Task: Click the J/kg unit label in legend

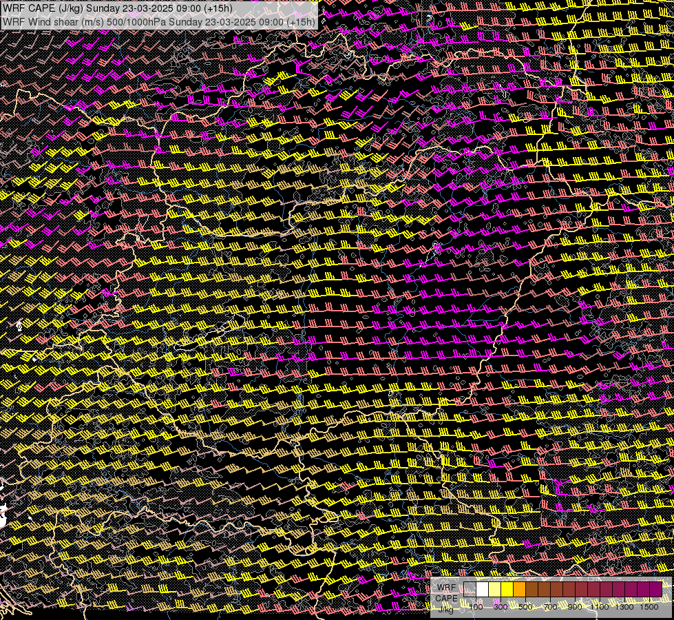Action: tap(445, 609)
